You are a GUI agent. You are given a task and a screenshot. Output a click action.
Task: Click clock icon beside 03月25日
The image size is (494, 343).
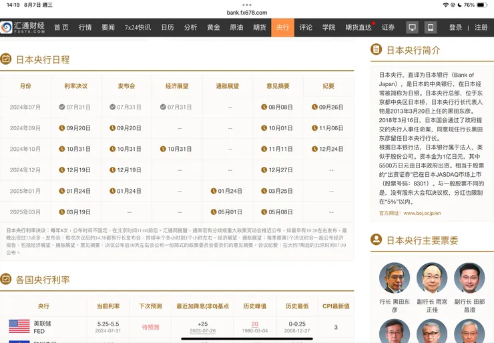point(264,191)
